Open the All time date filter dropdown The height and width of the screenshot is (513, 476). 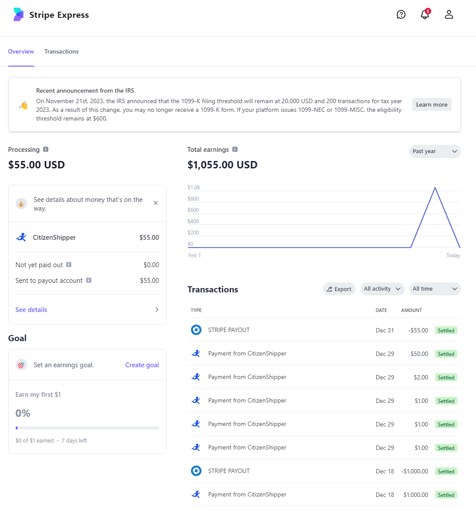(435, 289)
